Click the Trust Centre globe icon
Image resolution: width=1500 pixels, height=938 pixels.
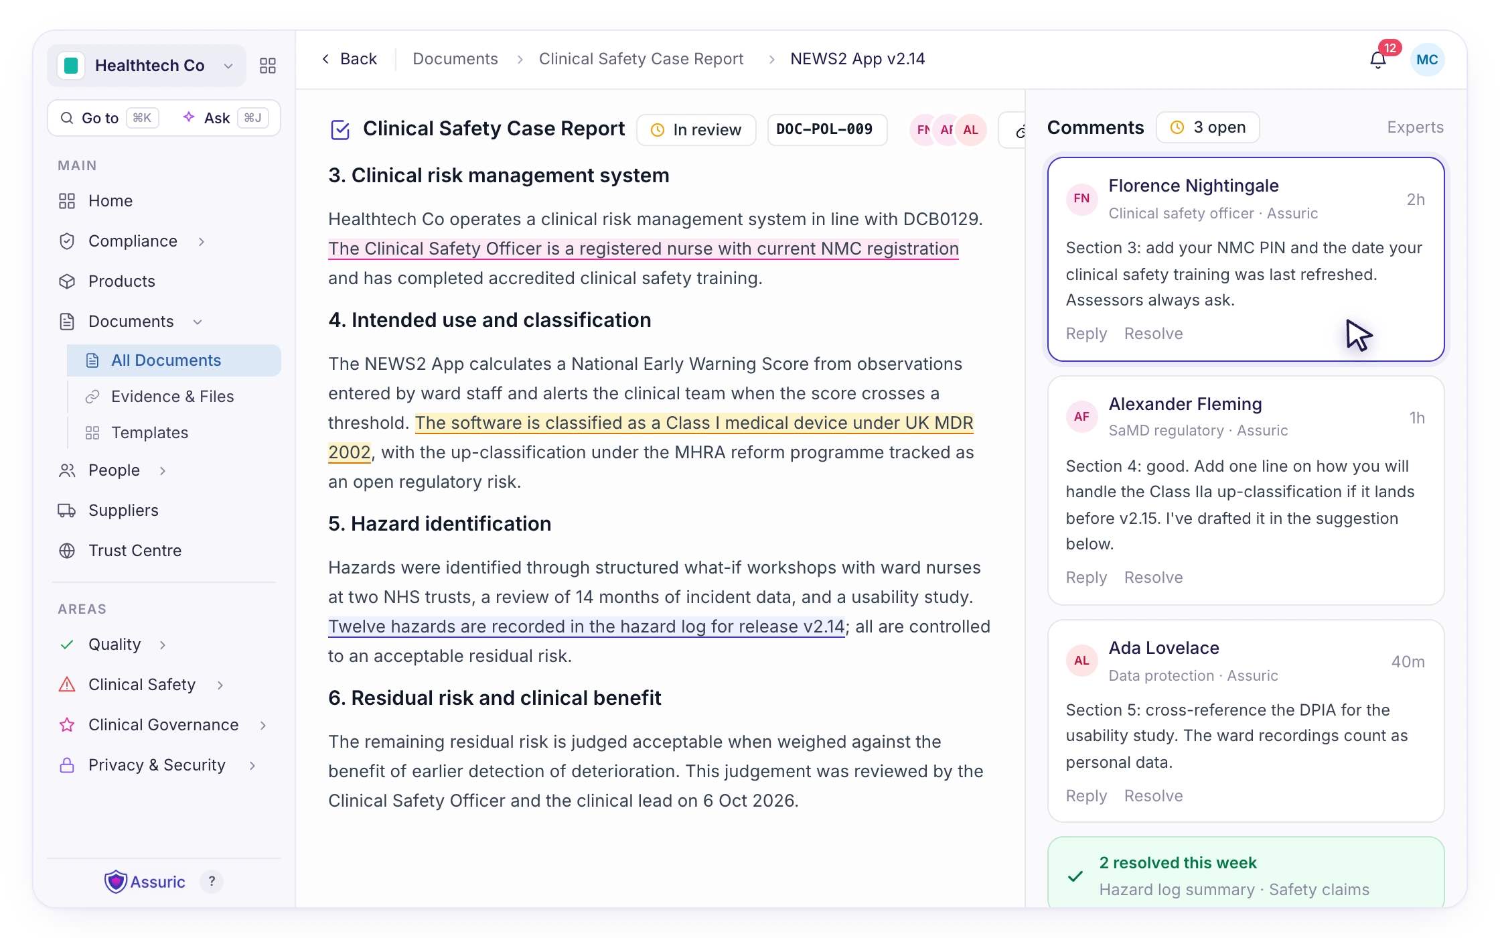click(67, 551)
